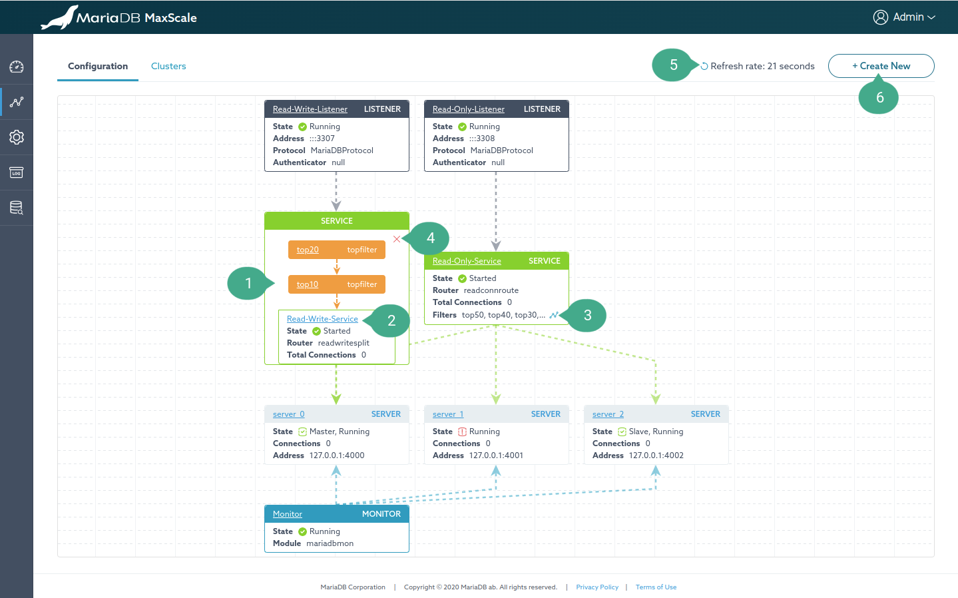The image size is (958, 598).
Task: Click the Admin user avatar icon
Action: 881,17
